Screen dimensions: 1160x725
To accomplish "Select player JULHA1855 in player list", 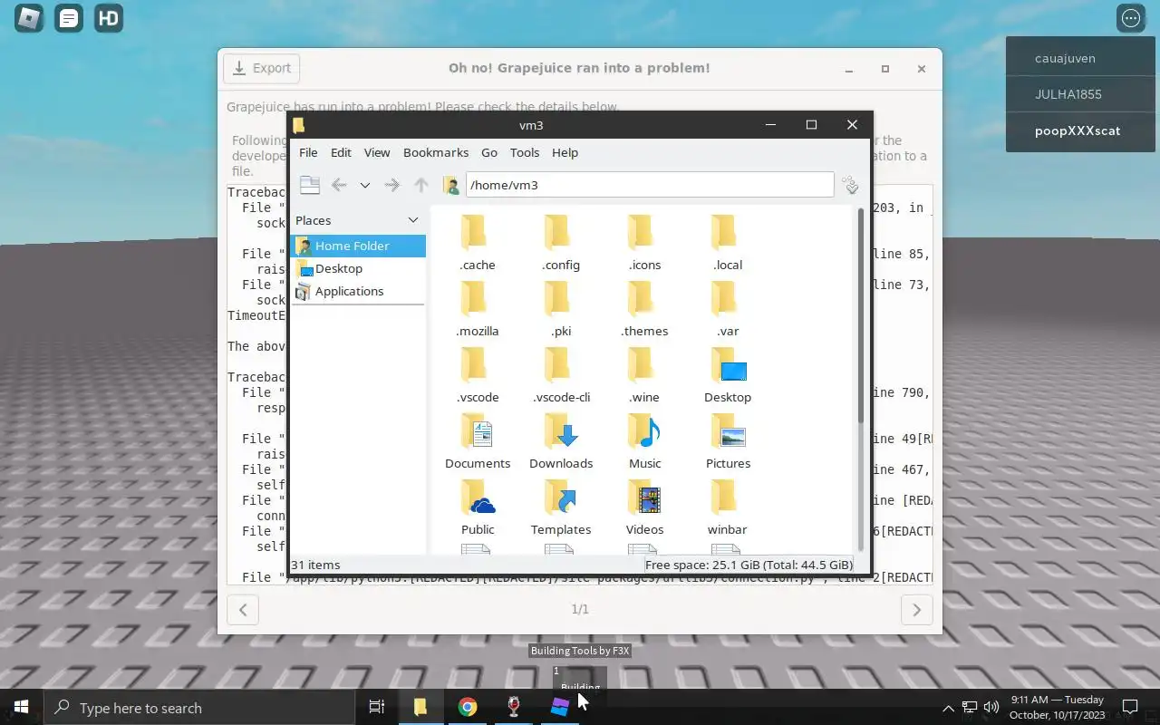I will click(1080, 94).
